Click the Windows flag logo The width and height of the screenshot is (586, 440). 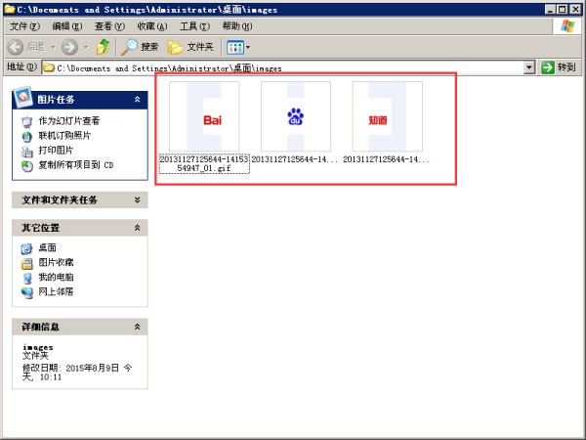pos(567,26)
